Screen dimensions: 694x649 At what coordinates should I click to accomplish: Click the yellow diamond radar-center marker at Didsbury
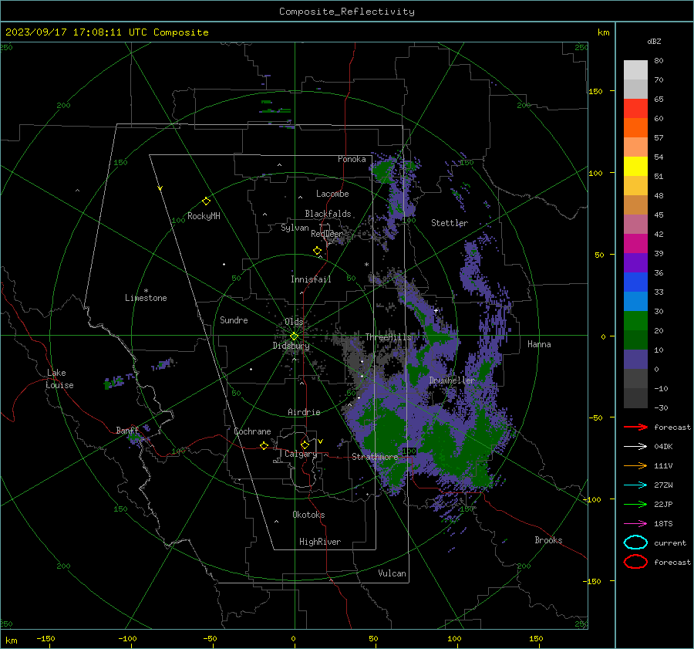tap(294, 336)
